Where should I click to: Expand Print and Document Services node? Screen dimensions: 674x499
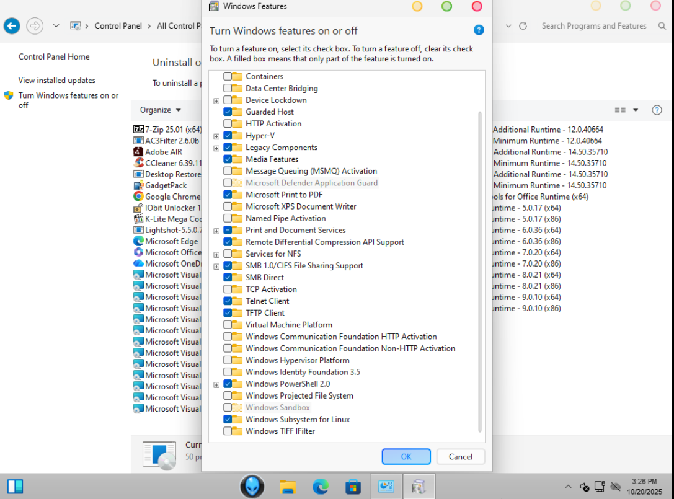pos(216,231)
